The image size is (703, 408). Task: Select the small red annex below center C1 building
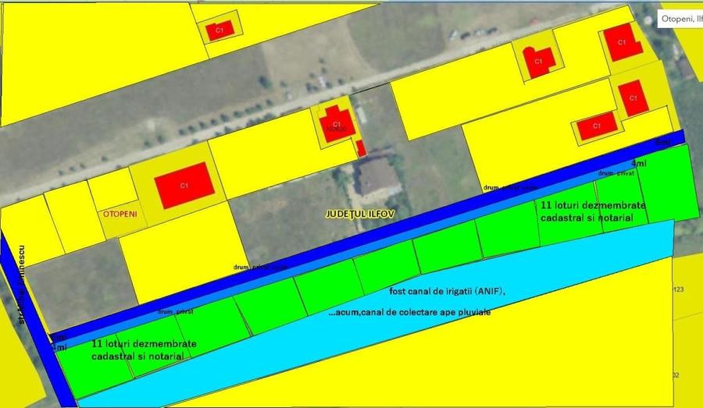tap(360, 147)
